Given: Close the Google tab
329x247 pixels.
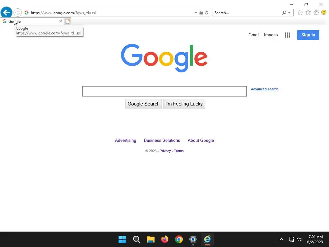Looking at the screenshot, I should (61, 21).
